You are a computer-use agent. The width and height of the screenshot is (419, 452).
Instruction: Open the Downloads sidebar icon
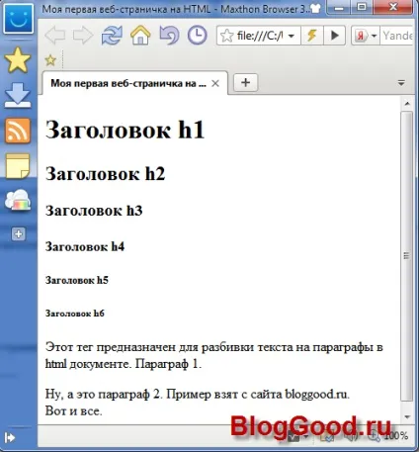point(18,96)
